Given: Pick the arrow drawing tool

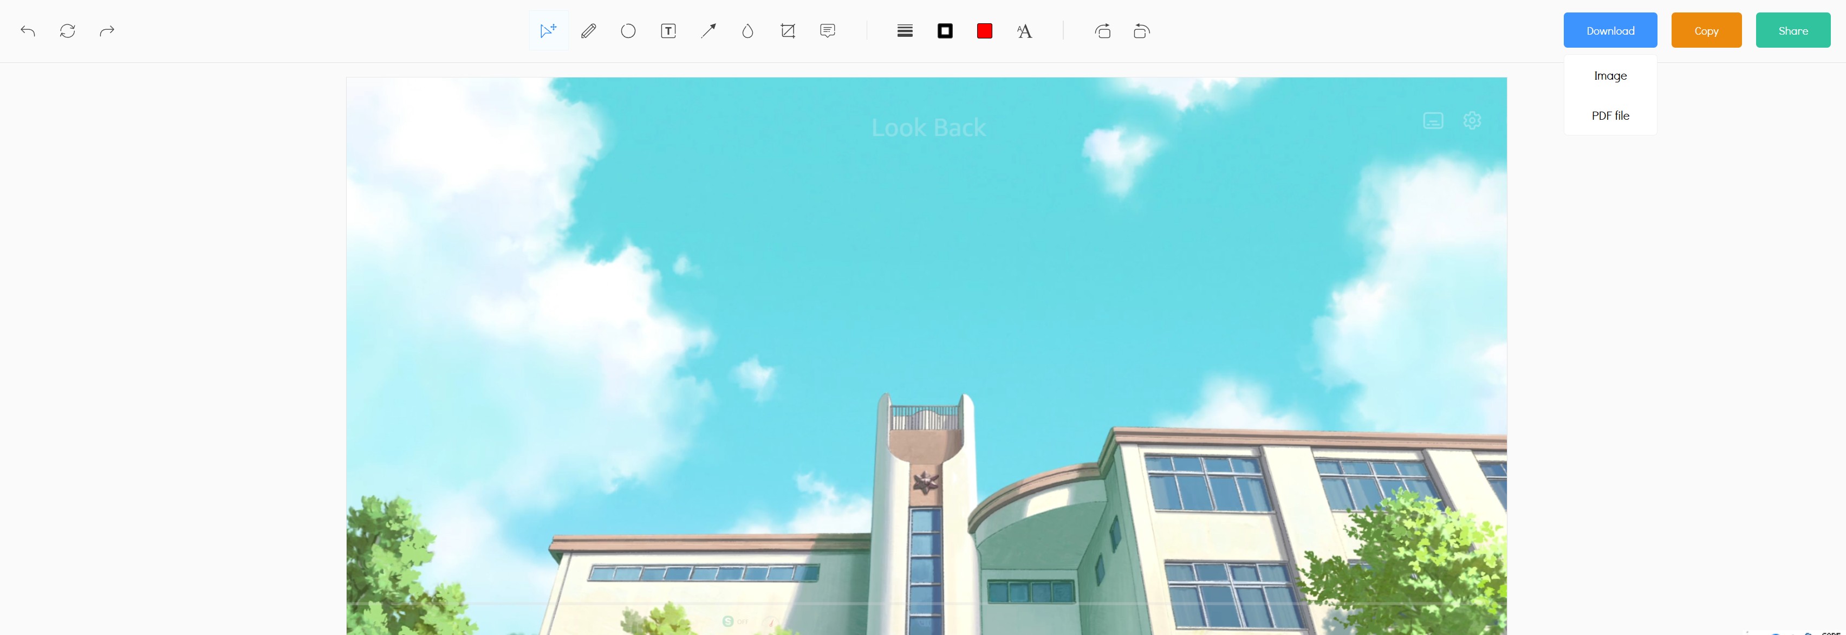Looking at the screenshot, I should [708, 31].
